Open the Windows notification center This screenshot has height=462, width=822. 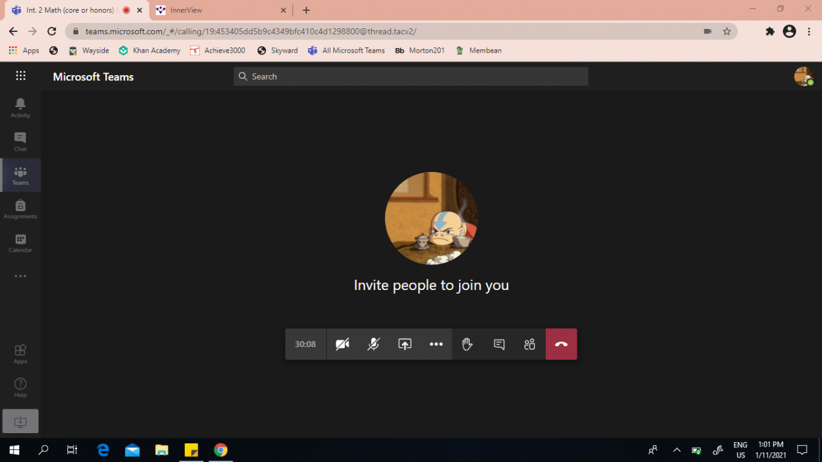(x=802, y=450)
